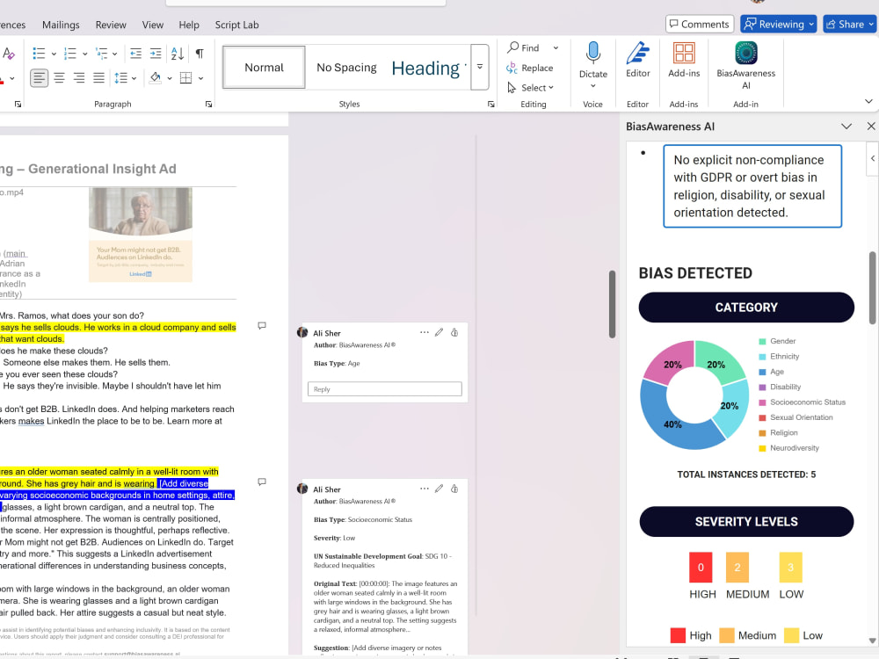The width and height of the screenshot is (879, 659).
Task: Open more actions on Socioeconomic Status comment
Action: pyautogui.click(x=425, y=489)
